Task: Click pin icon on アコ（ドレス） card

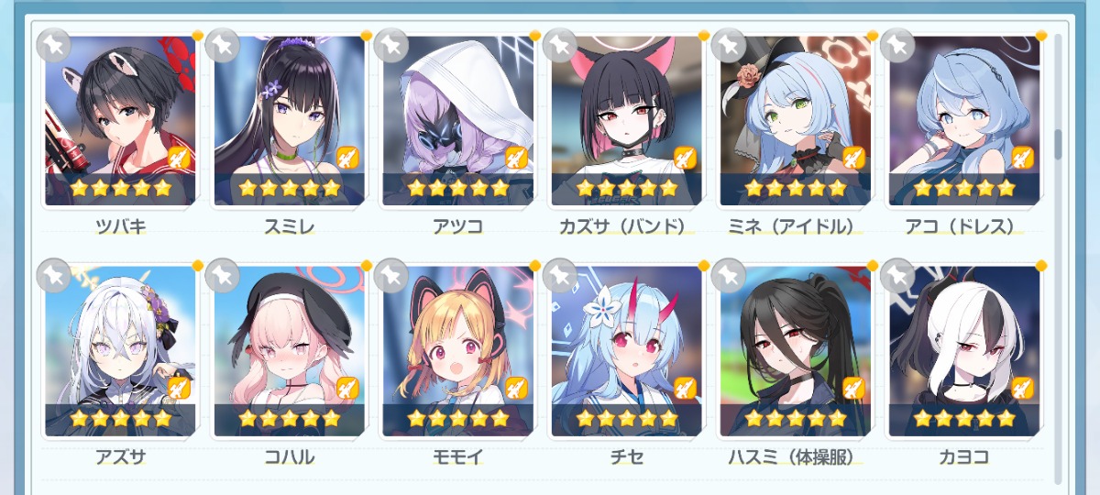Action: (897, 44)
